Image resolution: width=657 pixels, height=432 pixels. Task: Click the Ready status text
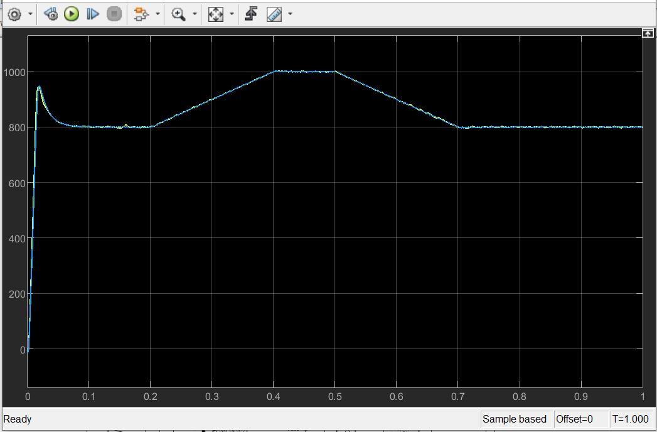(18, 419)
